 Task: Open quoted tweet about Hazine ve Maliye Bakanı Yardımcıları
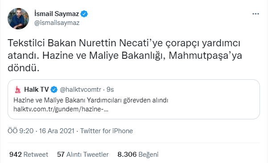134,99
